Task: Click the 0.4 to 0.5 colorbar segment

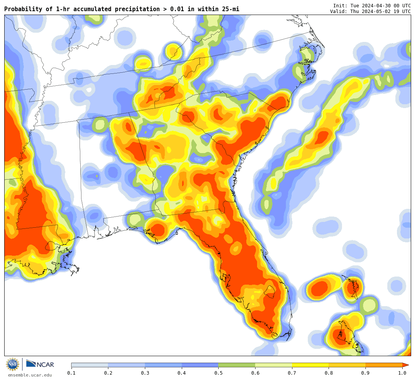Action: coord(200,365)
